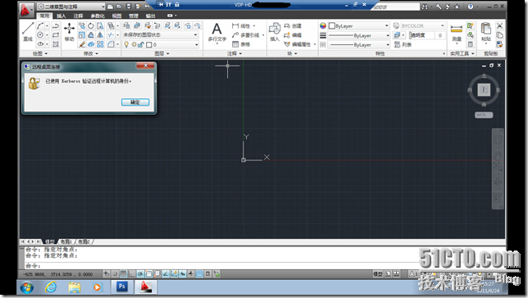
Task: Toggle Grid display in status bar
Action: pos(123,273)
